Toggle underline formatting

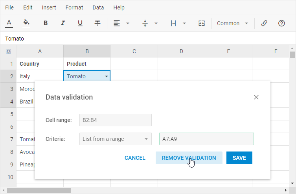pos(80,23)
